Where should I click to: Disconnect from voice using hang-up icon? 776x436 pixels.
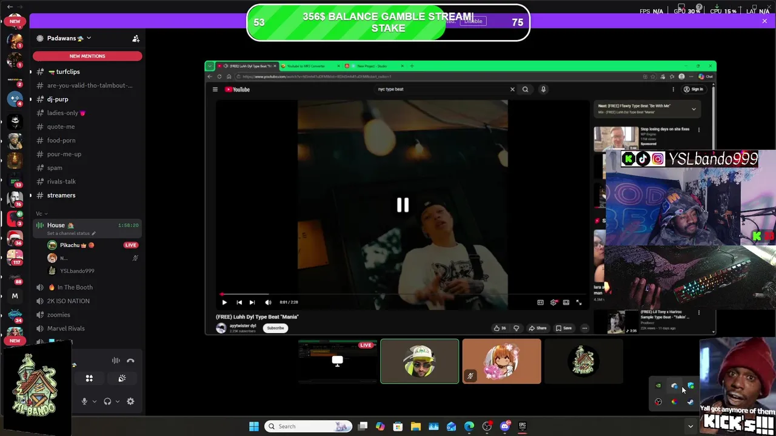pos(130,361)
